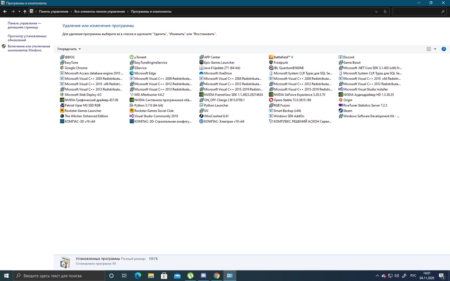450x281 pixels.
Task: Click the Discord icon in programs list
Action: coord(341,57)
